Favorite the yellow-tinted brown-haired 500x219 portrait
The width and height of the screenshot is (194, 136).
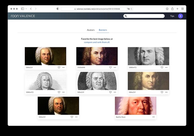click(162, 92)
